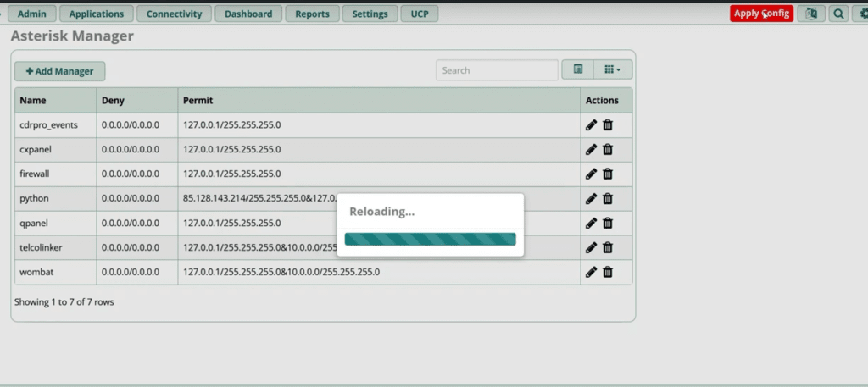Image resolution: width=868 pixels, height=387 pixels.
Task: Click pencil icon for firewall row
Action: coord(591,174)
